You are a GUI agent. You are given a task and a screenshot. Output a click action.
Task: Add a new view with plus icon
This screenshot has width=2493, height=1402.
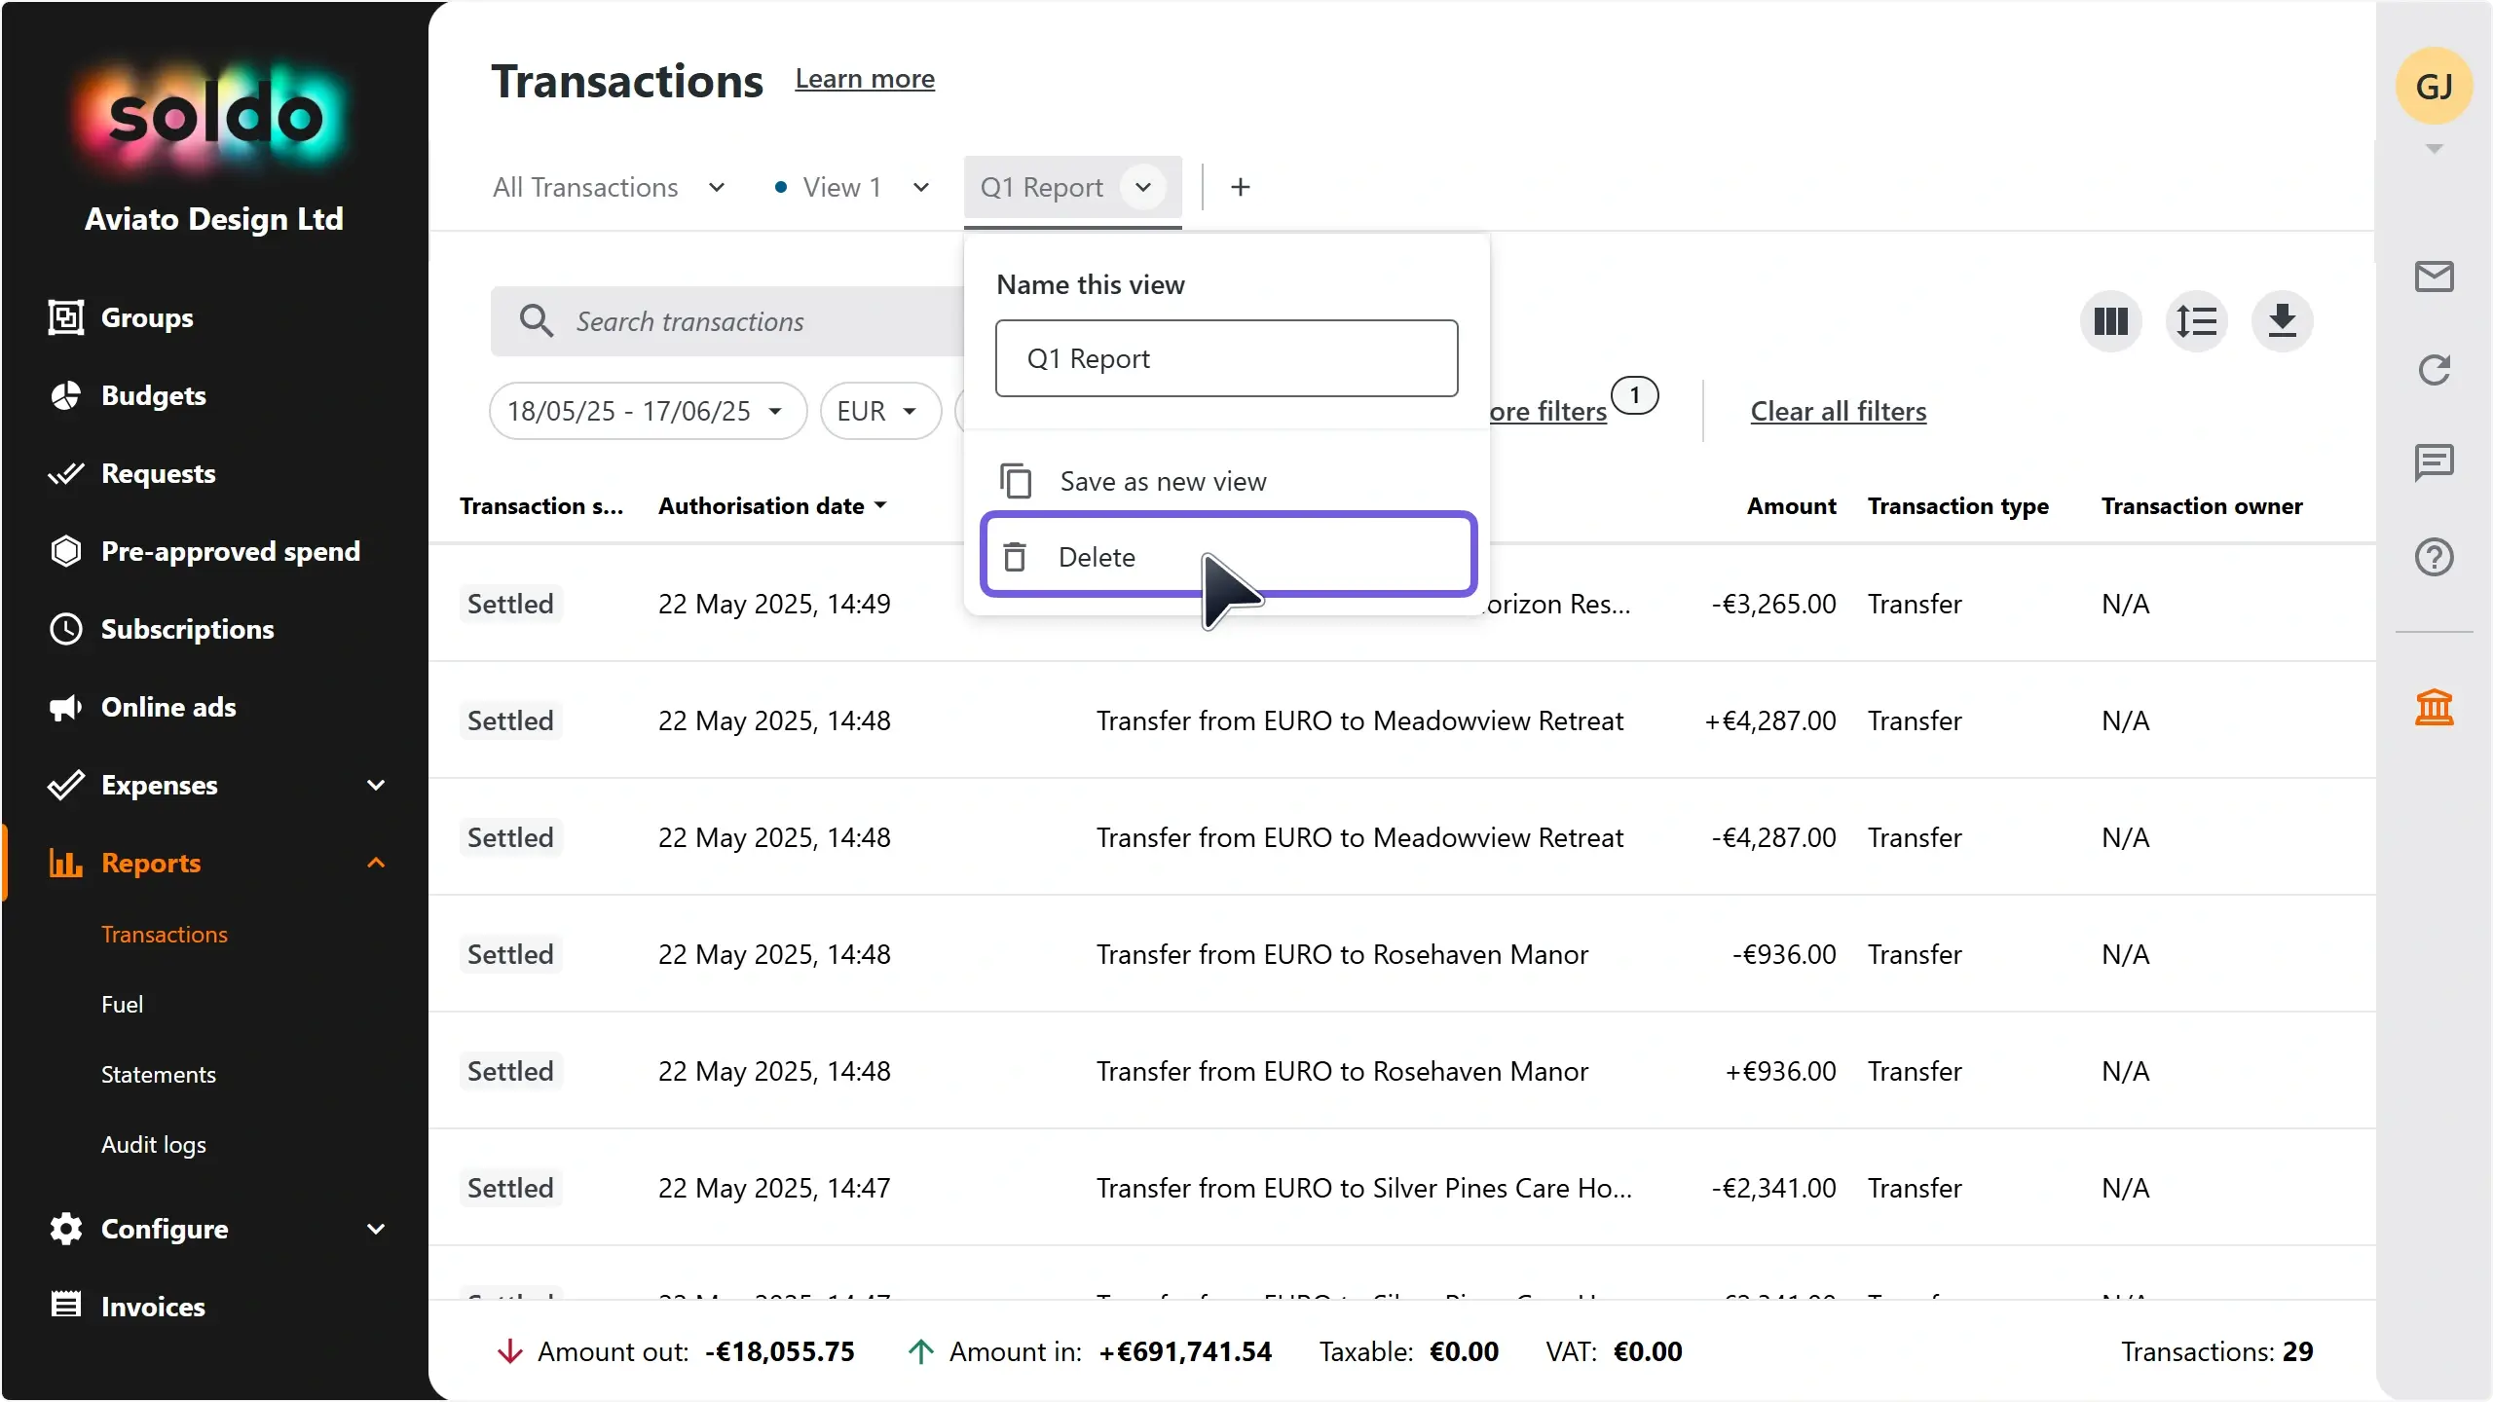(x=1240, y=187)
